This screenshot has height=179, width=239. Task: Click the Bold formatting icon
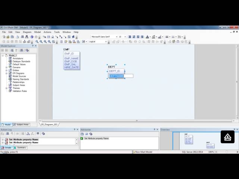tap(130, 37)
